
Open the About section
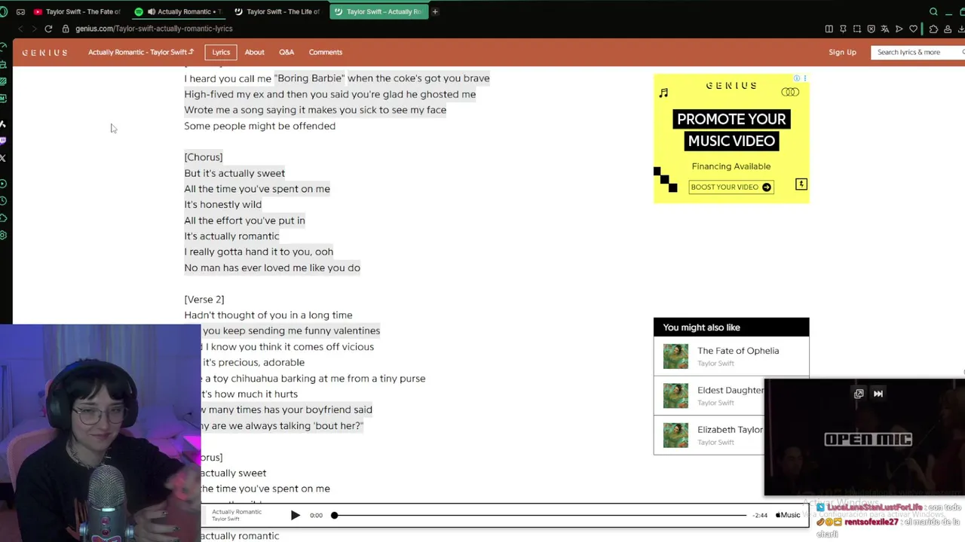click(x=254, y=52)
